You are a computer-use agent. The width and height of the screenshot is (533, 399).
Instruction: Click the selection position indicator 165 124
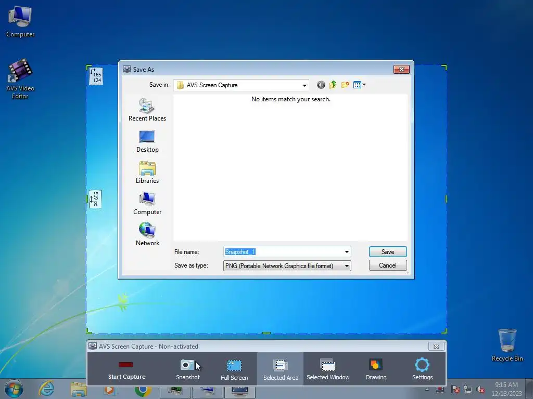(x=96, y=76)
